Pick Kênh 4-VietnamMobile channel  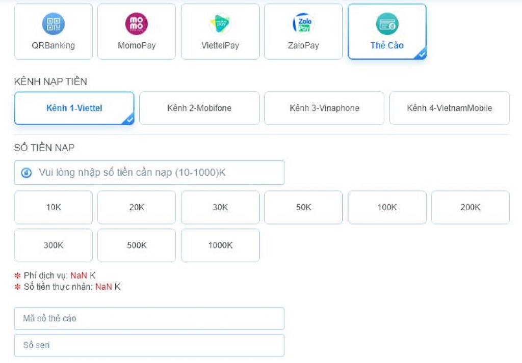tap(449, 108)
